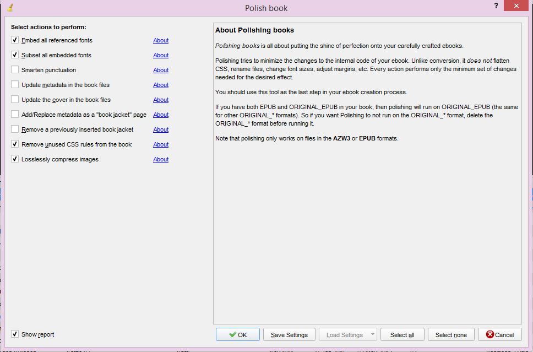Click the OK button

pos(238,335)
